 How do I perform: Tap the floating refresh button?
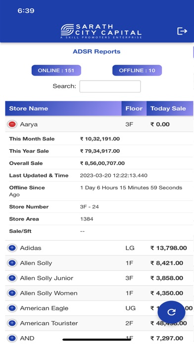coord(171,312)
